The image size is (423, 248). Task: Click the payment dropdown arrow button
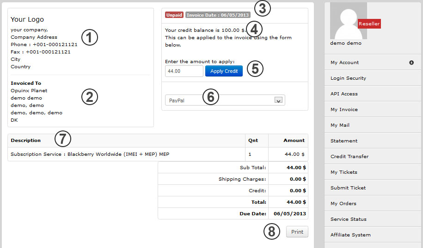tap(278, 100)
